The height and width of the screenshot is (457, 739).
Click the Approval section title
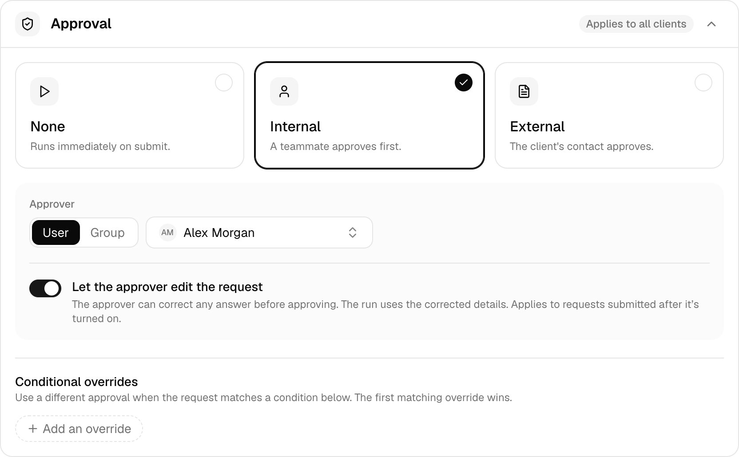[x=81, y=24]
